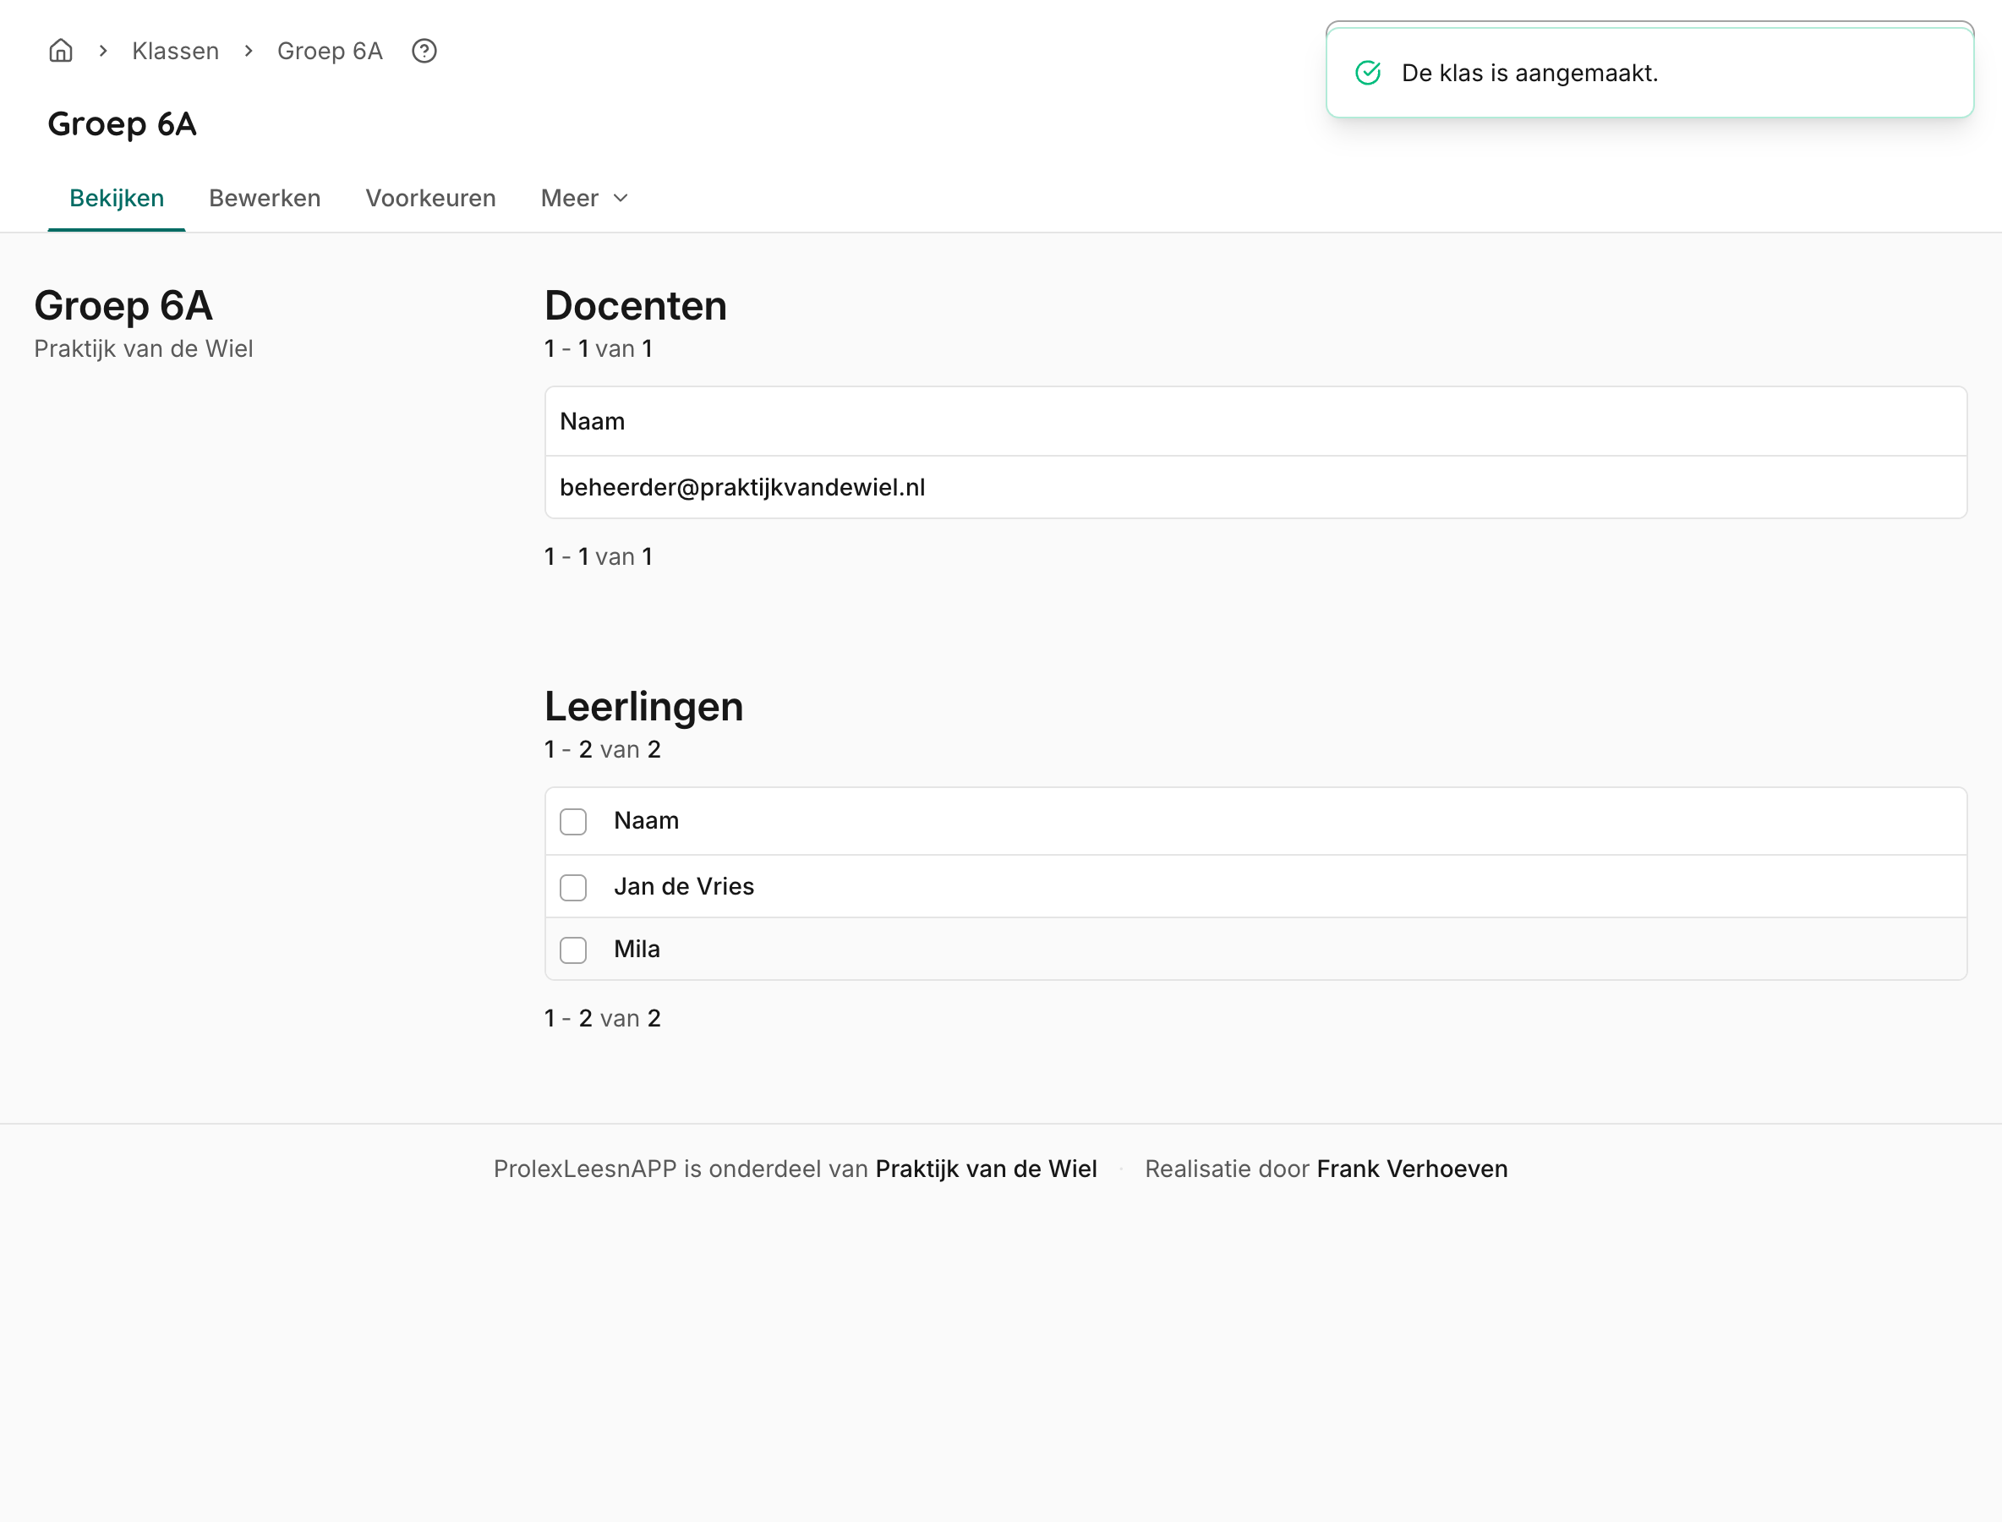Open docent beheerder@praktijkvandewiel.nl
Viewport: 2002px width, 1522px height.
[742, 487]
